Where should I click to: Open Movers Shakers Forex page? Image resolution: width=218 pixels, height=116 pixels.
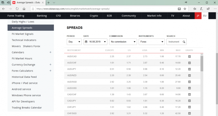(x=26, y=46)
